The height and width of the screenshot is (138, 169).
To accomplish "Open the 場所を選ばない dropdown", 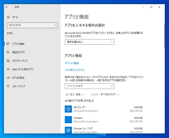I will coord(90,42).
